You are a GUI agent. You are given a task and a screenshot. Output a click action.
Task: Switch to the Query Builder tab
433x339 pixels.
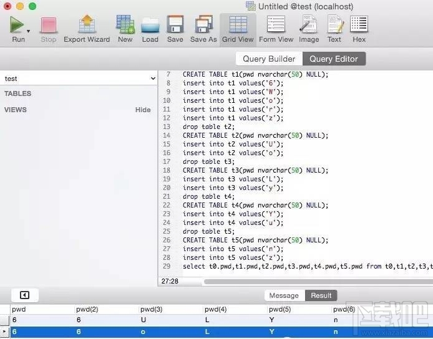(x=270, y=59)
